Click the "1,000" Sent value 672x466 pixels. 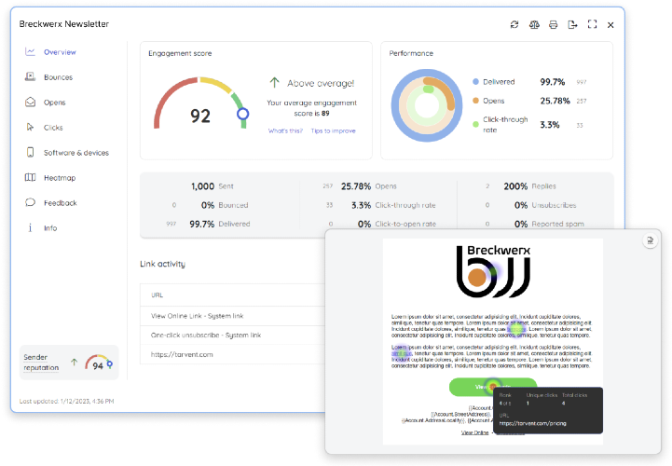pos(202,186)
